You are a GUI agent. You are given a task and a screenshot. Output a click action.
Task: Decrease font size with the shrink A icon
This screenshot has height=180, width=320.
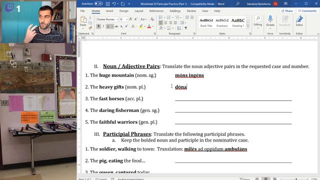135,19
